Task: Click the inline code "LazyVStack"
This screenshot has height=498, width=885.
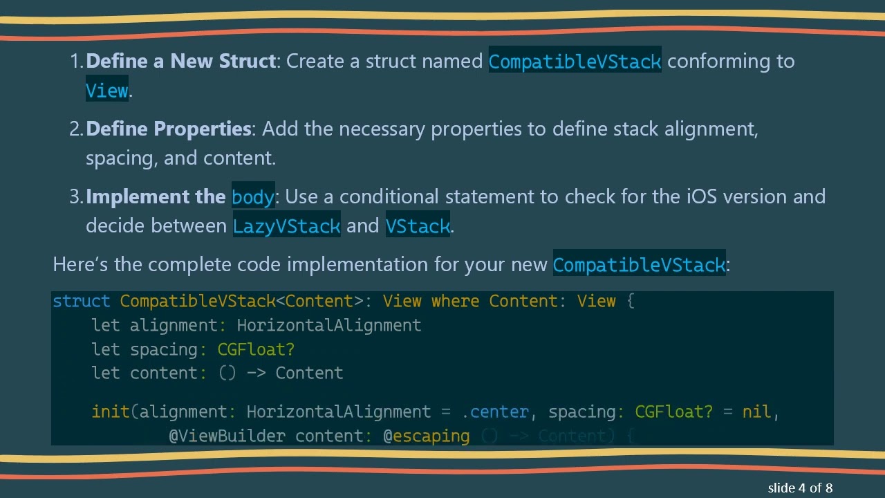Action: click(286, 226)
